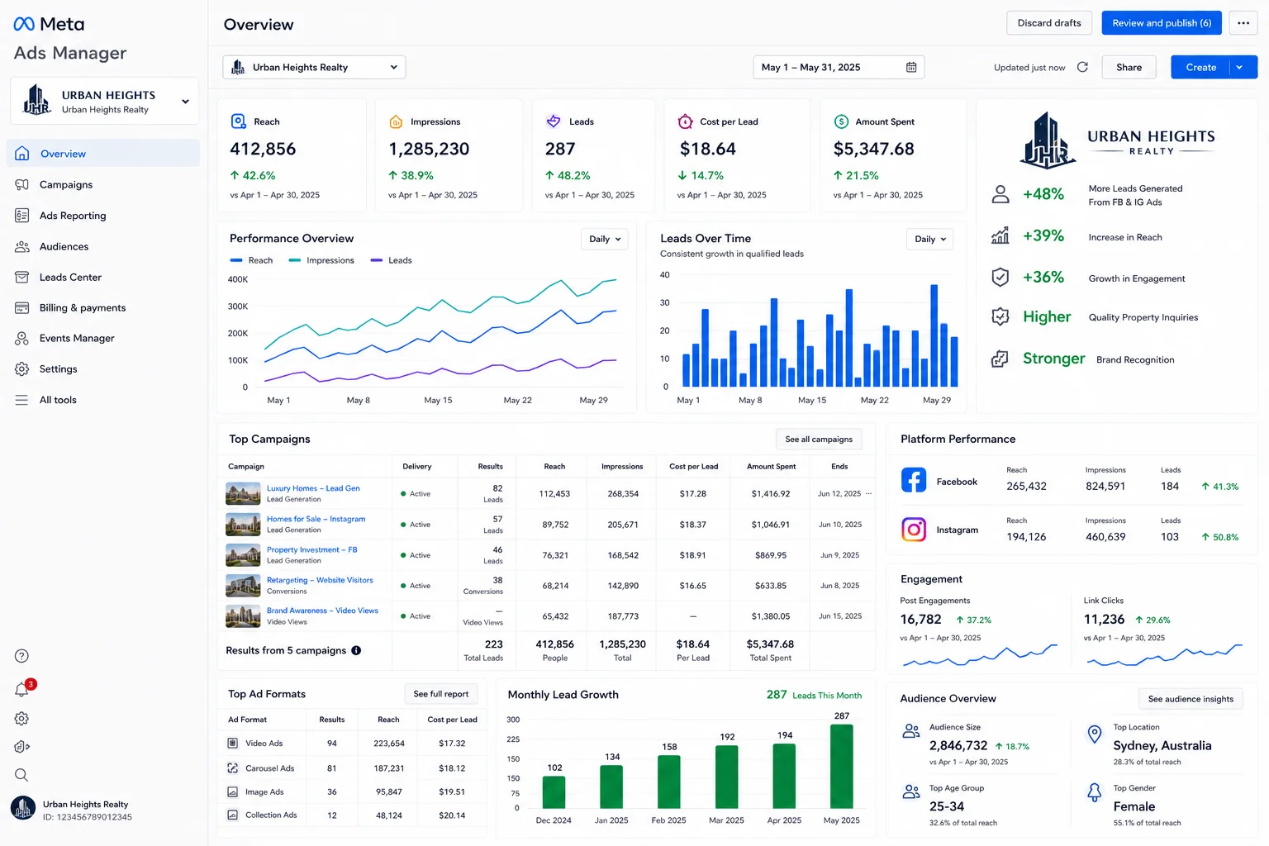Open notifications bell with red badge
This screenshot has width=1269, height=846.
(x=23, y=688)
